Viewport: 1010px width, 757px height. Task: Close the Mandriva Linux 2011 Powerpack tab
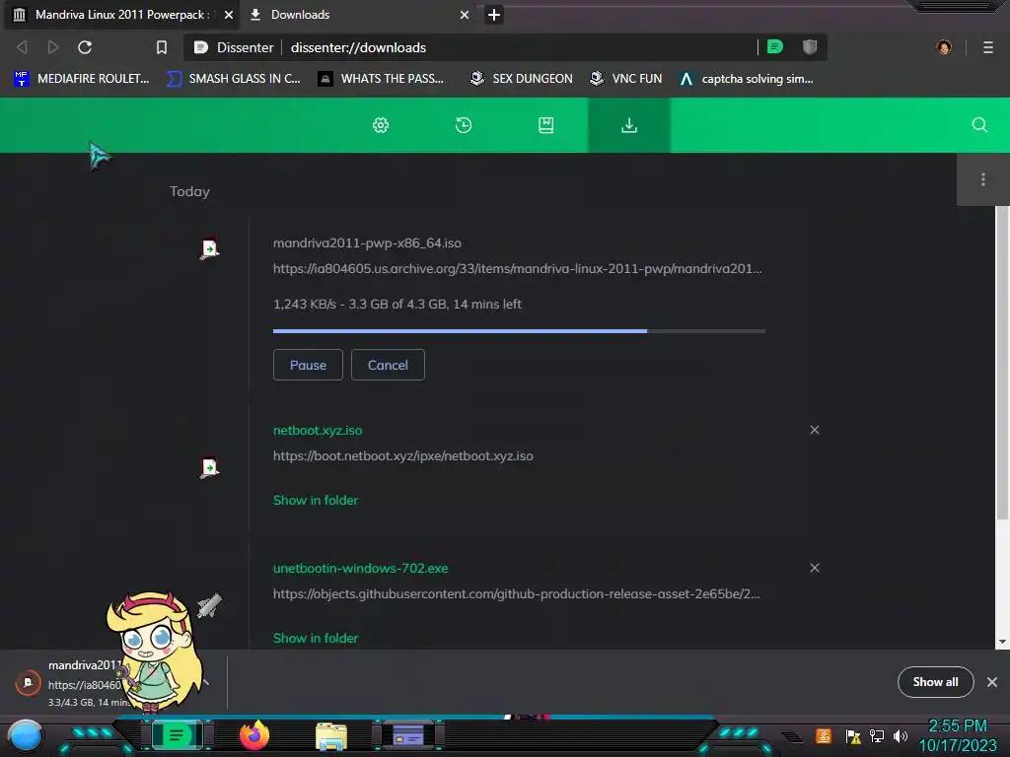tap(229, 15)
